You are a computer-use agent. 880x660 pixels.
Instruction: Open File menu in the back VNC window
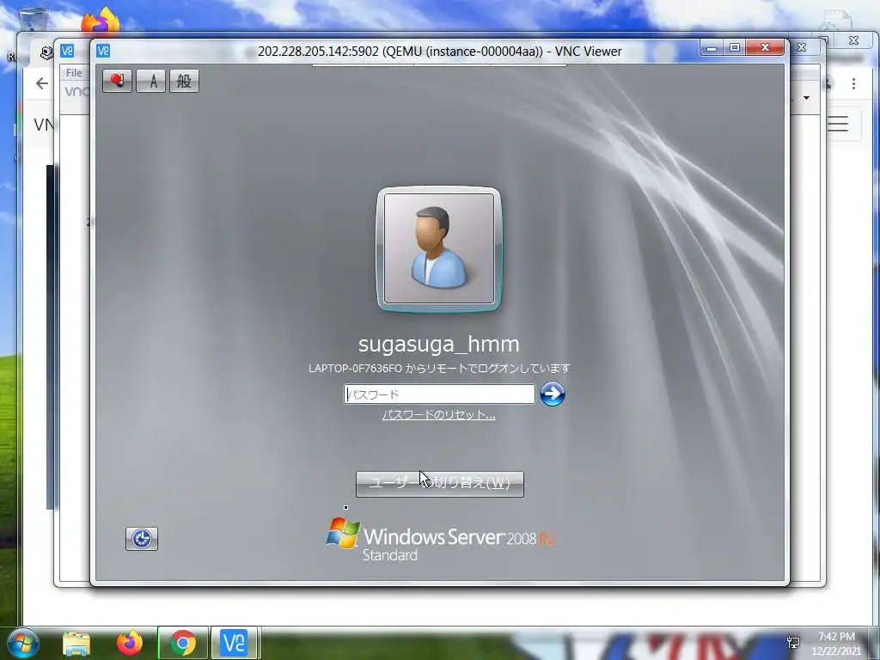pos(74,73)
